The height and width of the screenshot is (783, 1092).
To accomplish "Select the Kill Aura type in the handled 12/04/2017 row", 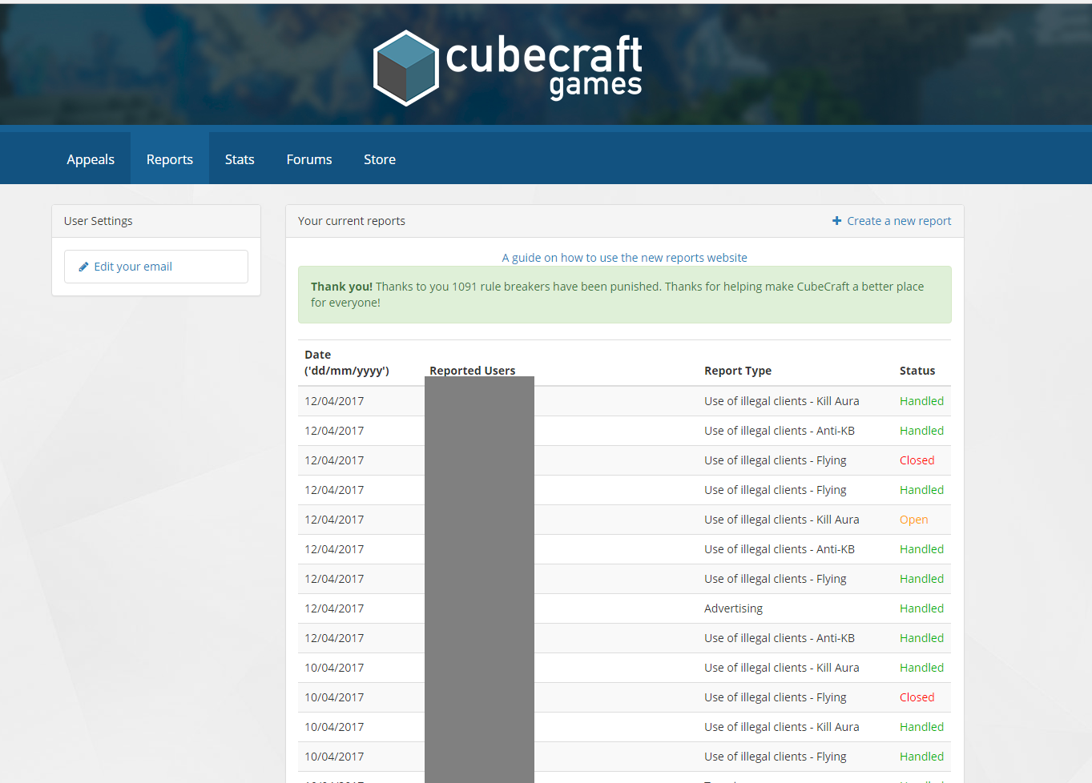I will pos(782,401).
